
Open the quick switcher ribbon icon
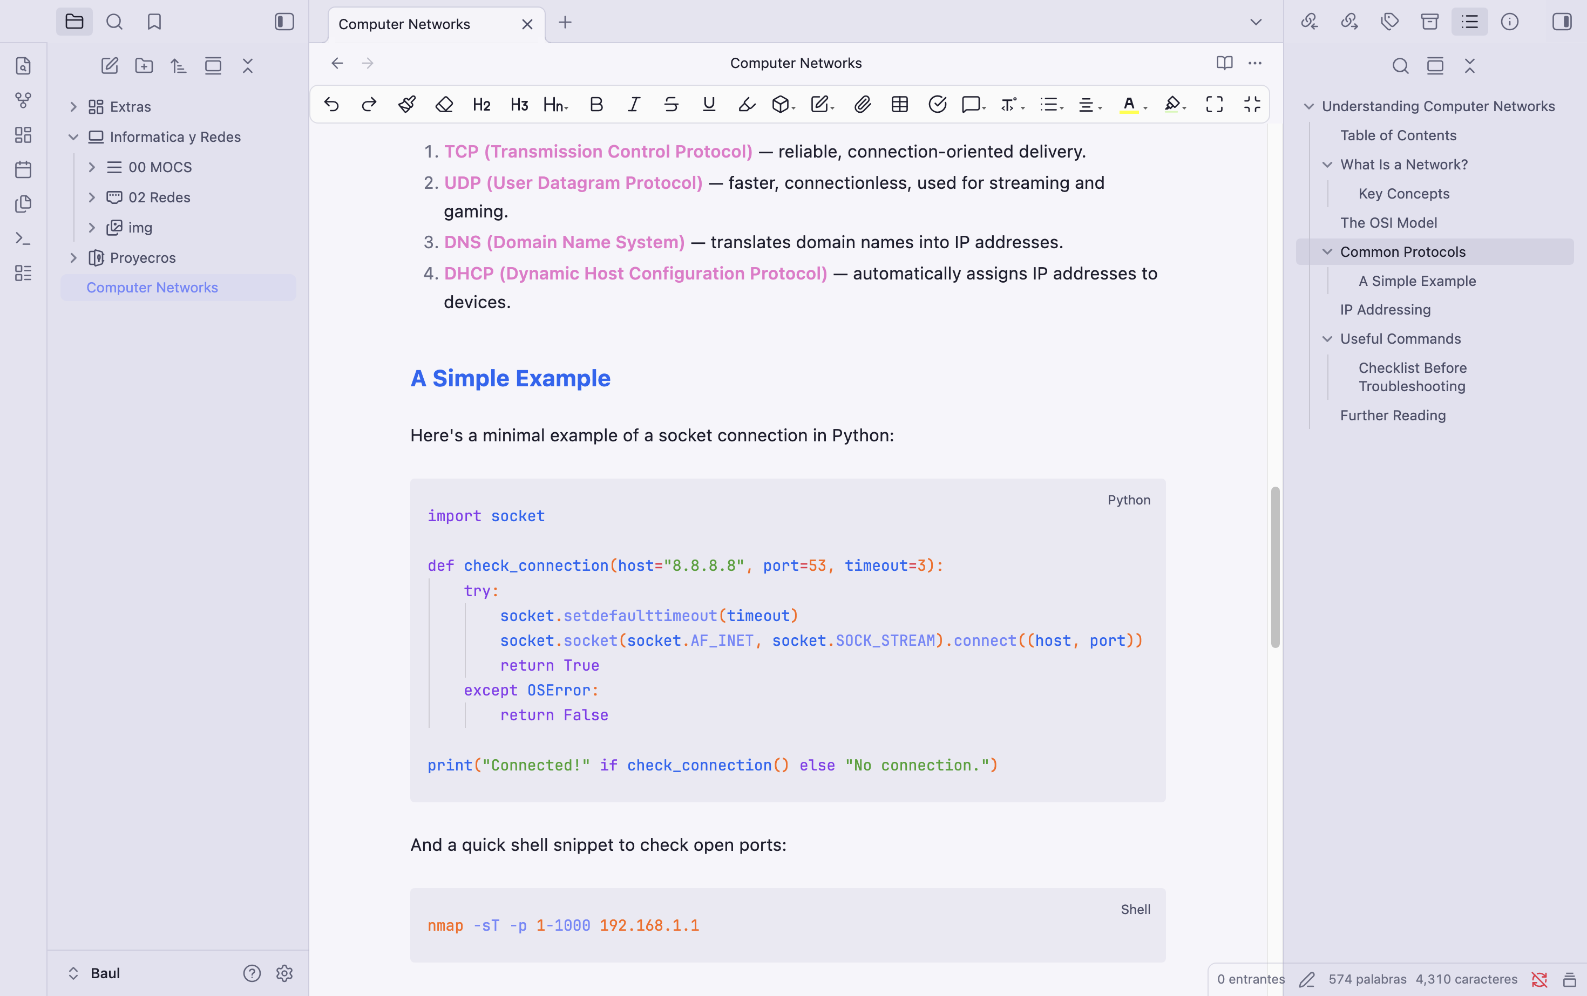point(23,66)
